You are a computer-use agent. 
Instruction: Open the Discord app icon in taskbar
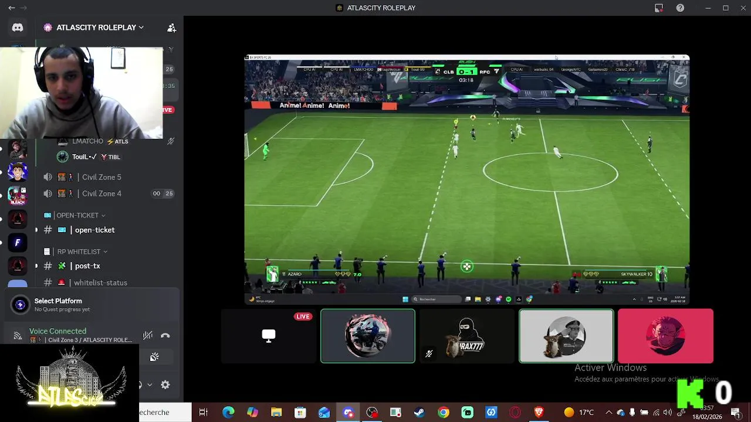349,413
